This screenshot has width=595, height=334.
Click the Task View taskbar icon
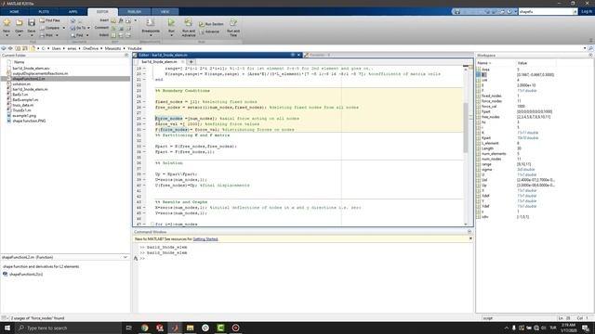point(128,328)
